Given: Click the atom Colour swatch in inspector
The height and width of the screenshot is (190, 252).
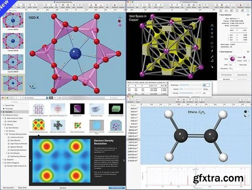Looking at the screenshot, I should (244, 57).
